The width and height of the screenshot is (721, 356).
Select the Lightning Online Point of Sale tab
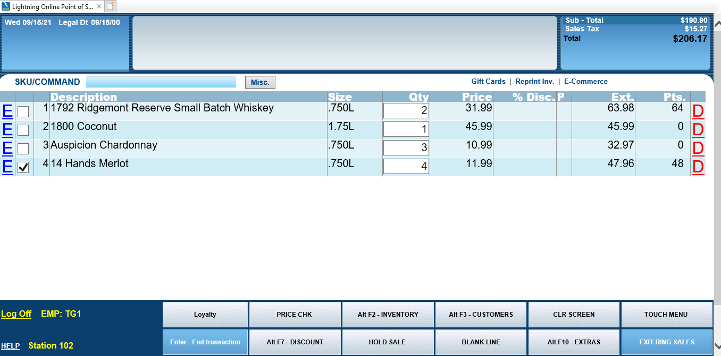pos(52,6)
